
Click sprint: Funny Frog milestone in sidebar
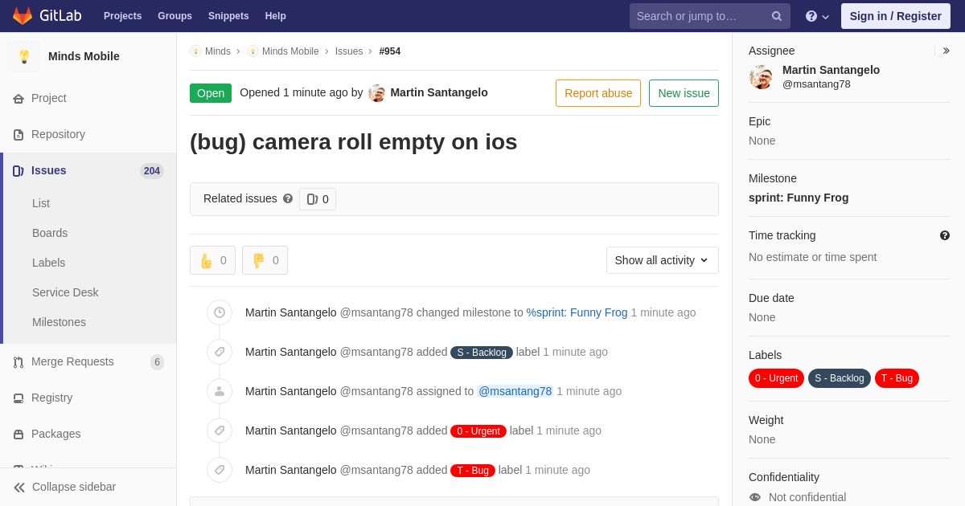[799, 198]
